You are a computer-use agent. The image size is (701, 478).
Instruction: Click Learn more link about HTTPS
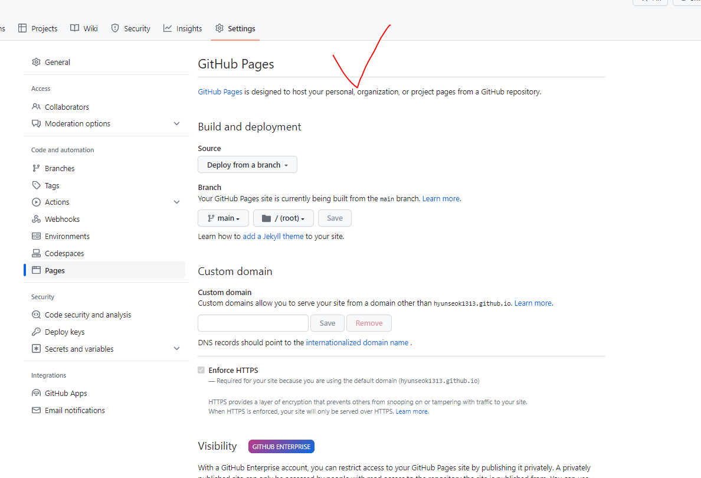point(411,411)
